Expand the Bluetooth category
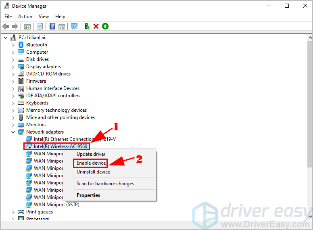Viewport: 313px width, 230px height. (13, 45)
